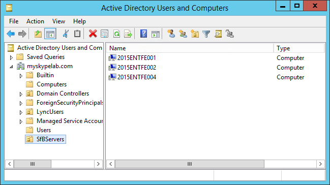Image resolution: width=330 pixels, height=185 pixels.
Task: Click the blue Help icon
Action: point(143,34)
